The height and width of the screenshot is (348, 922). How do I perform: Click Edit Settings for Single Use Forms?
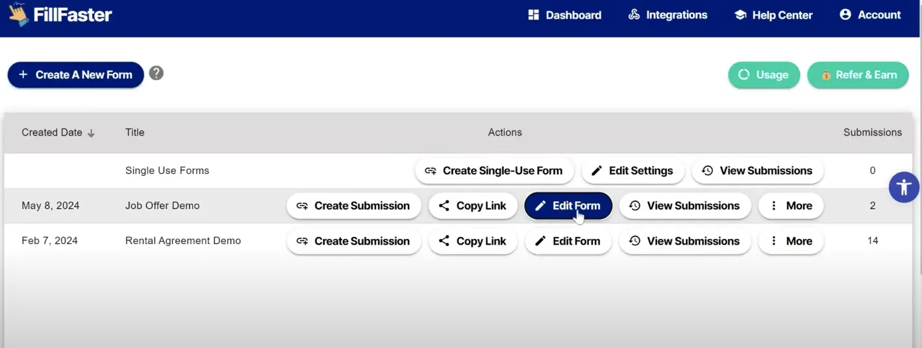pos(633,171)
